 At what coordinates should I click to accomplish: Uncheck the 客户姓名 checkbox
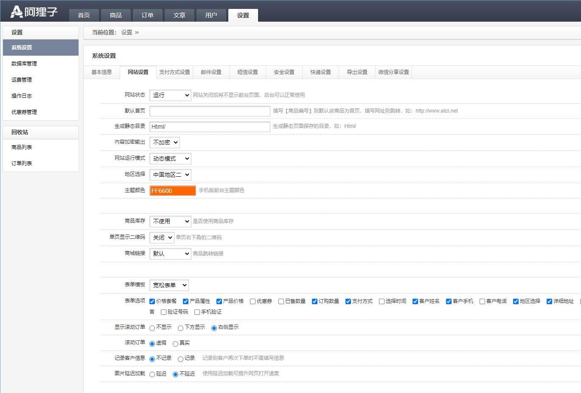415,301
